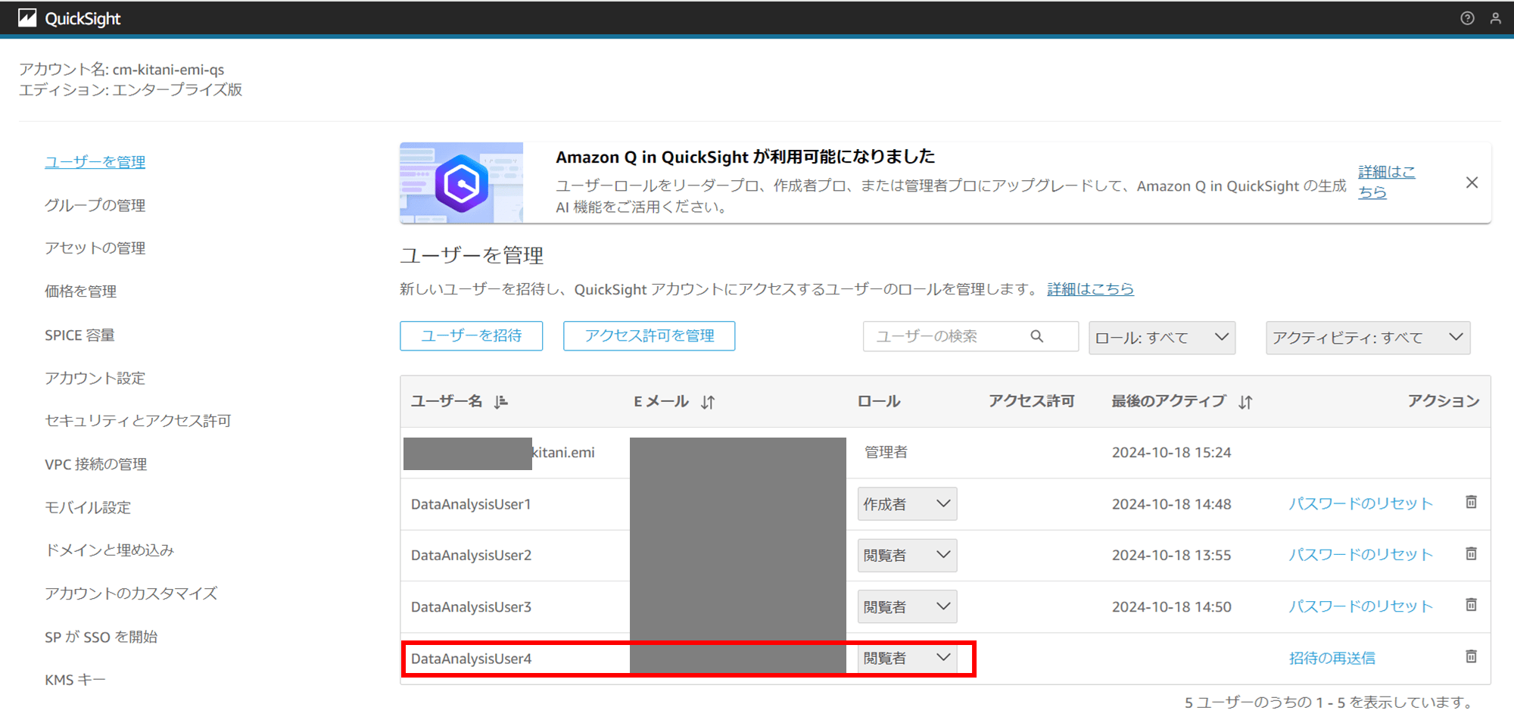
Task: Delete DataAnalysisUser3 with trash icon
Action: coord(1471,605)
